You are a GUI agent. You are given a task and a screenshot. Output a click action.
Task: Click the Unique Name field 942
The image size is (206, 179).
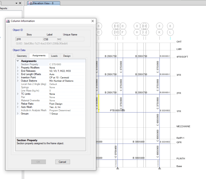(70, 39)
